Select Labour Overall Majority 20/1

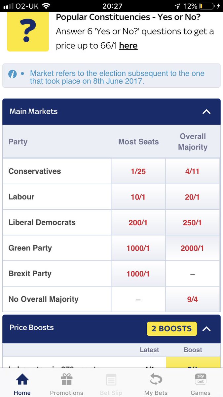(x=193, y=197)
